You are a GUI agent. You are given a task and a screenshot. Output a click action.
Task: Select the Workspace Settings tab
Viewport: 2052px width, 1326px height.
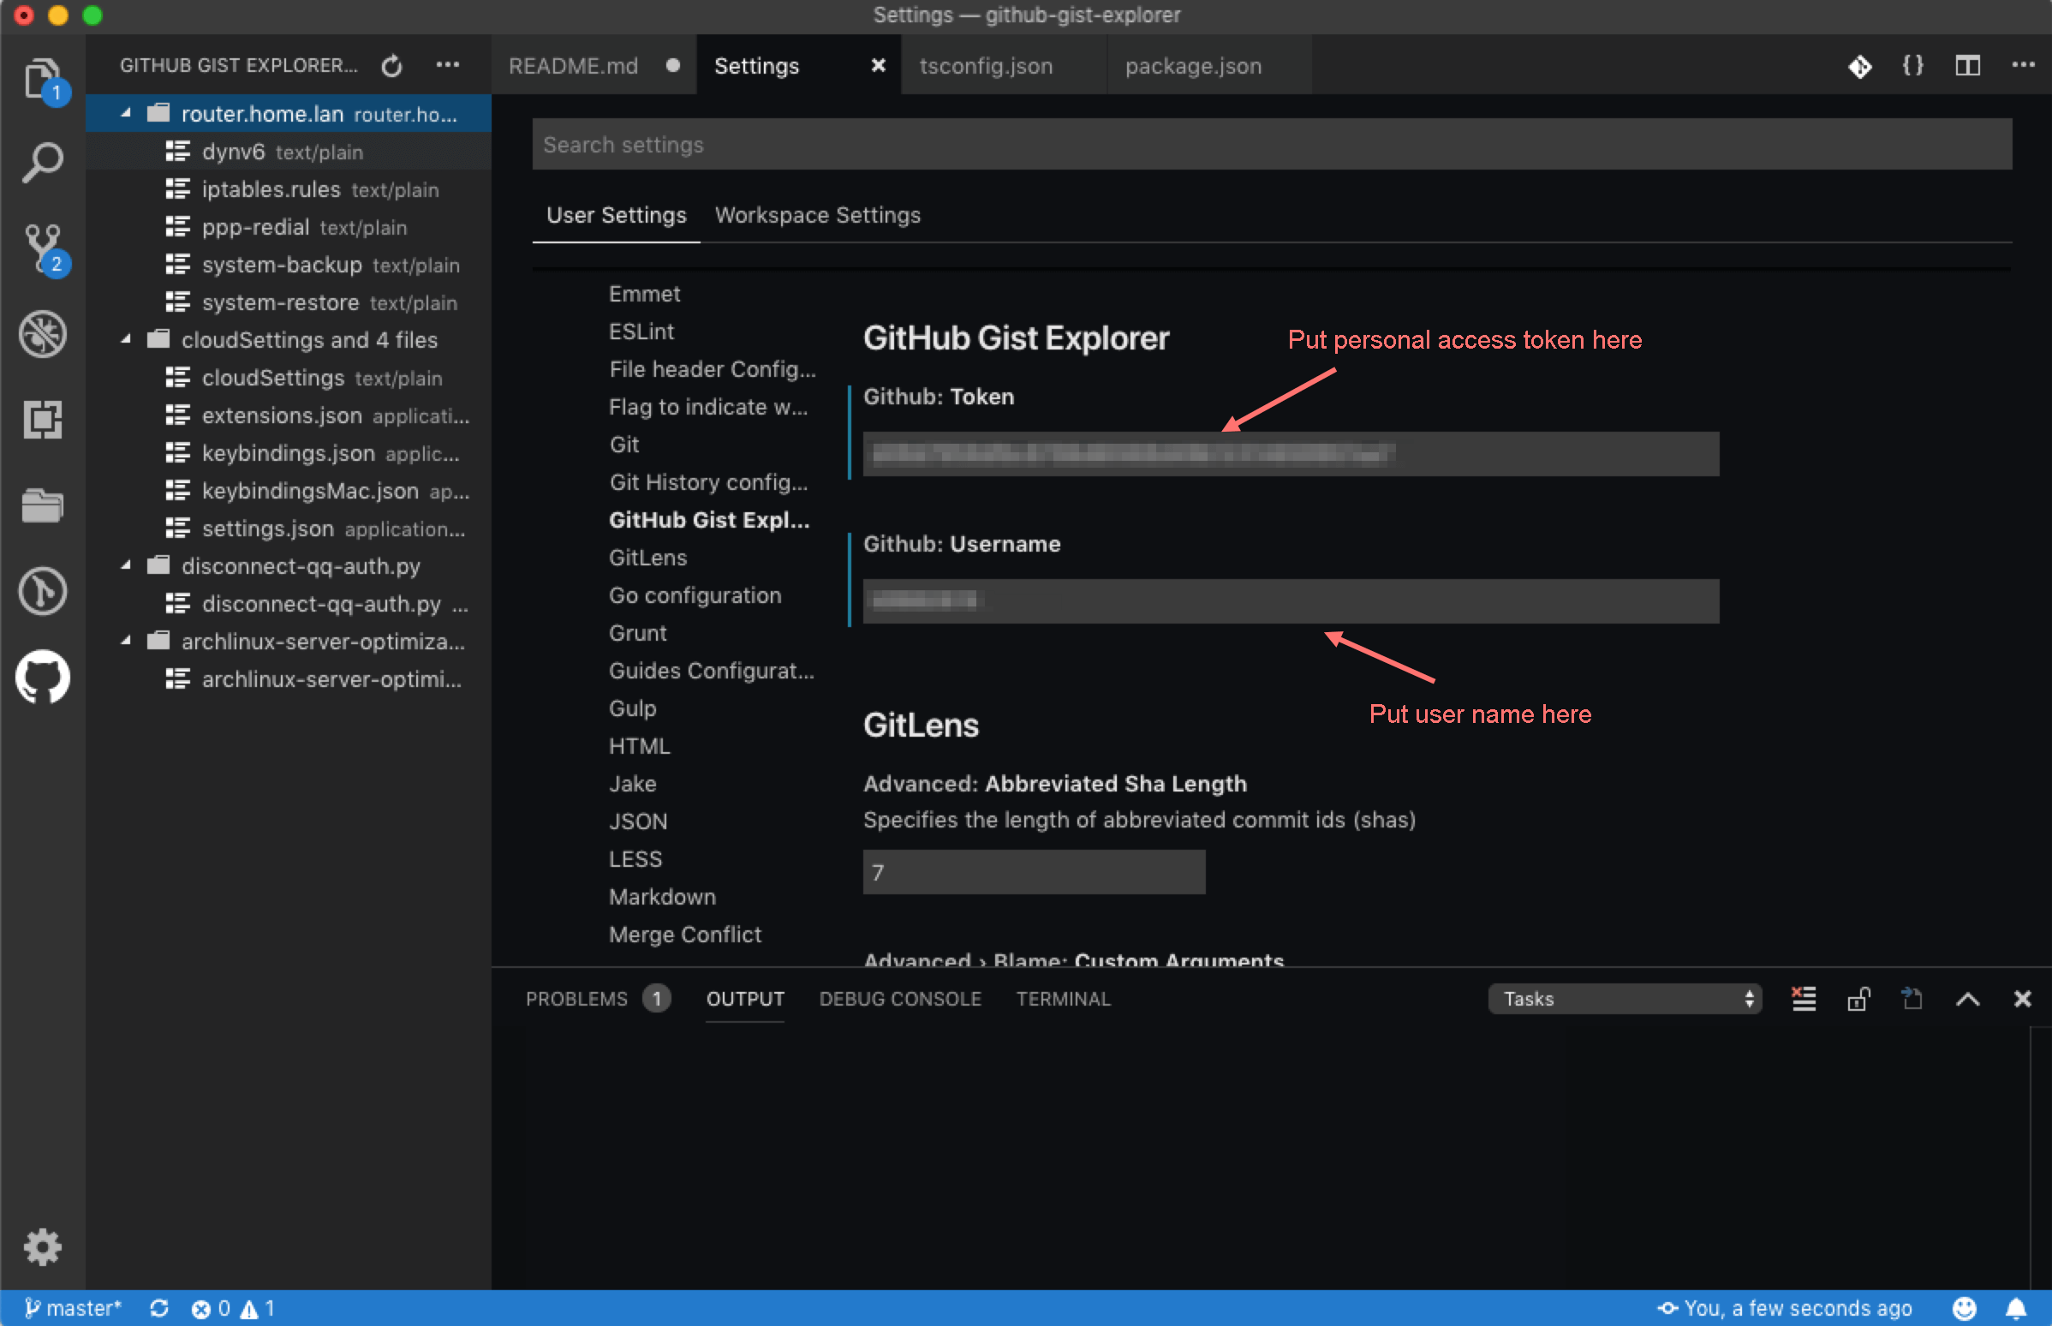pyautogui.click(x=818, y=216)
